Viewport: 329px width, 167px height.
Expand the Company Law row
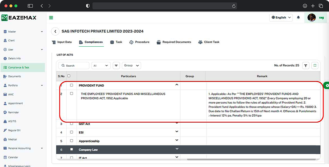tap(177, 149)
